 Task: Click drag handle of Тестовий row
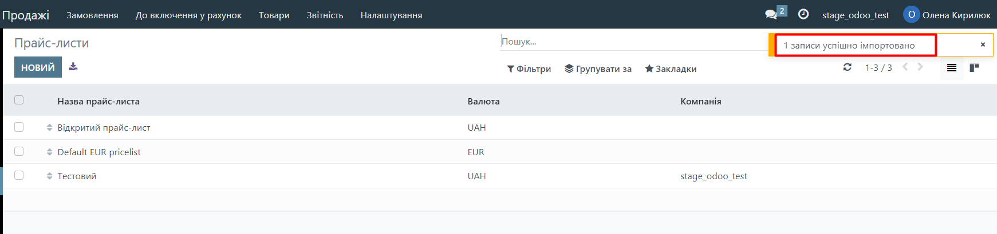50,176
